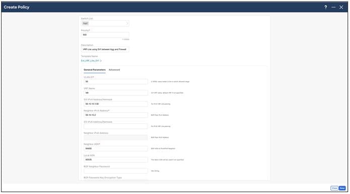Click the 'Create Policy' dialog title

(x=17, y=7)
